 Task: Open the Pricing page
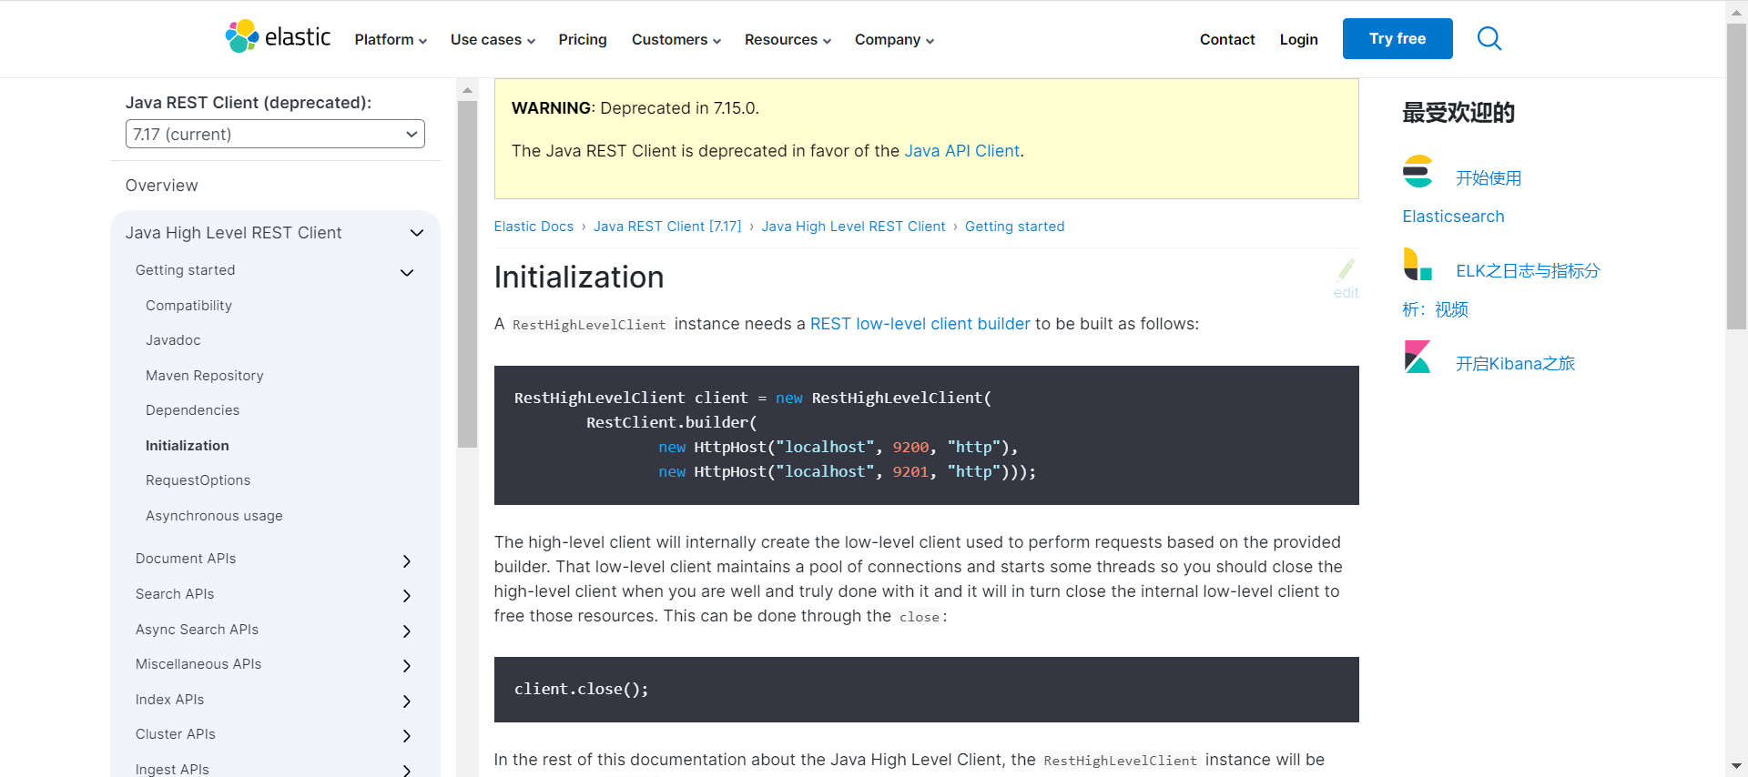pyautogui.click(x=582, y=39)
